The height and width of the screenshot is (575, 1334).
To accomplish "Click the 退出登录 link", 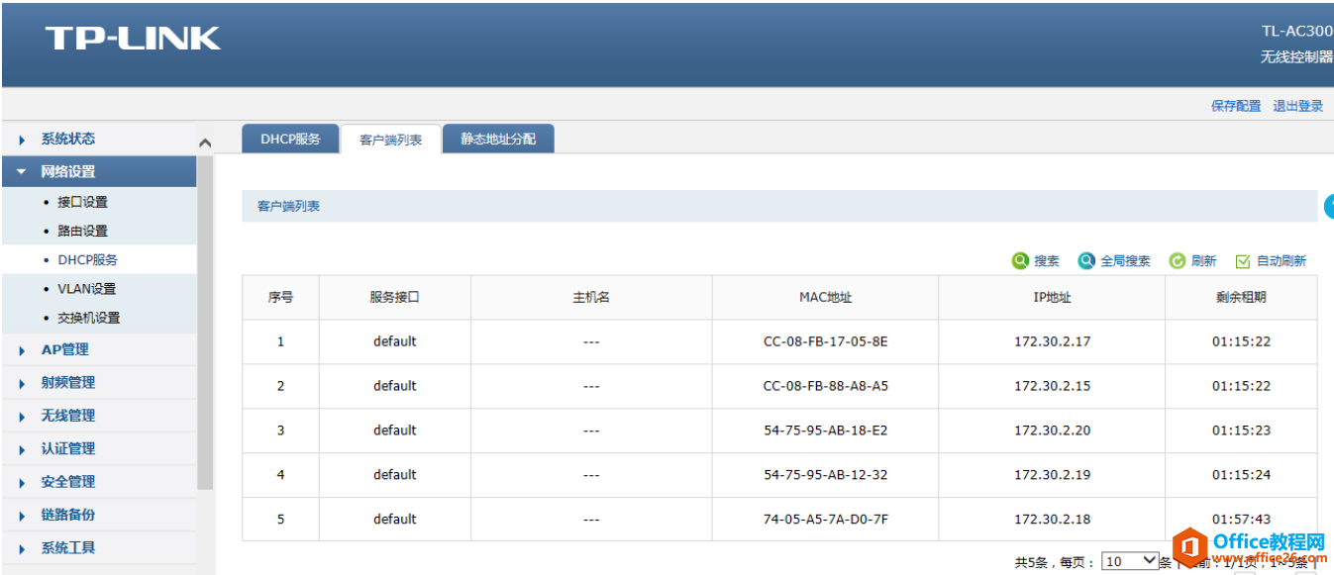I will pos(1297,106).
